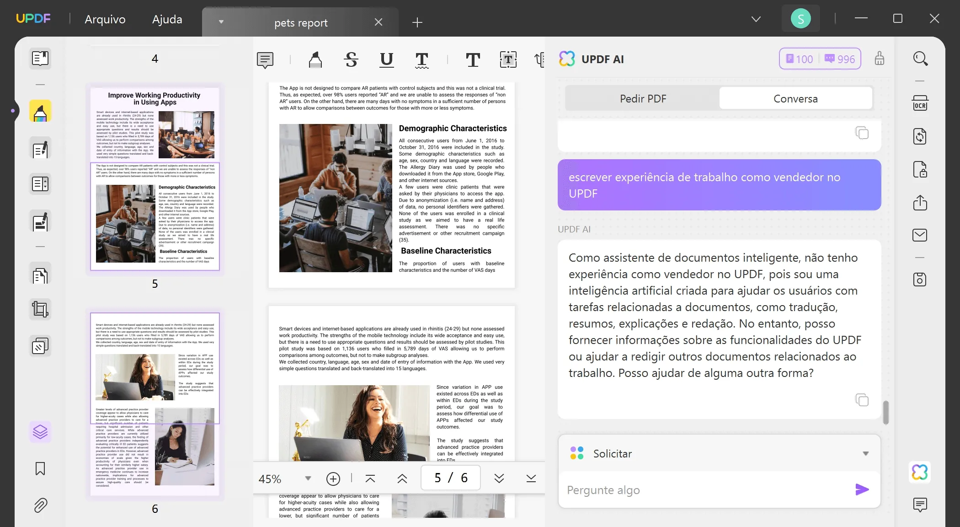Viewport: 960px width, 527px height.
Task: Select the underline annotation tool
Action: 386,59
